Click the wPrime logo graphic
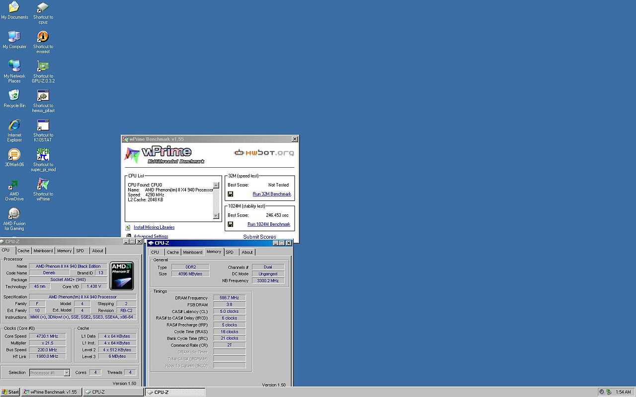Screen dimensions: 636x397 point(164,155)
